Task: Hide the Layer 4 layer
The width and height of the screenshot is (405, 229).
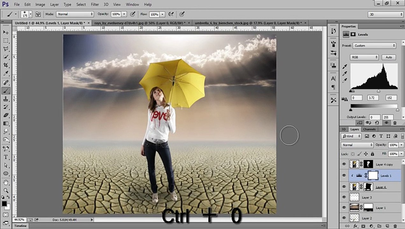Action: pos(344,187)
